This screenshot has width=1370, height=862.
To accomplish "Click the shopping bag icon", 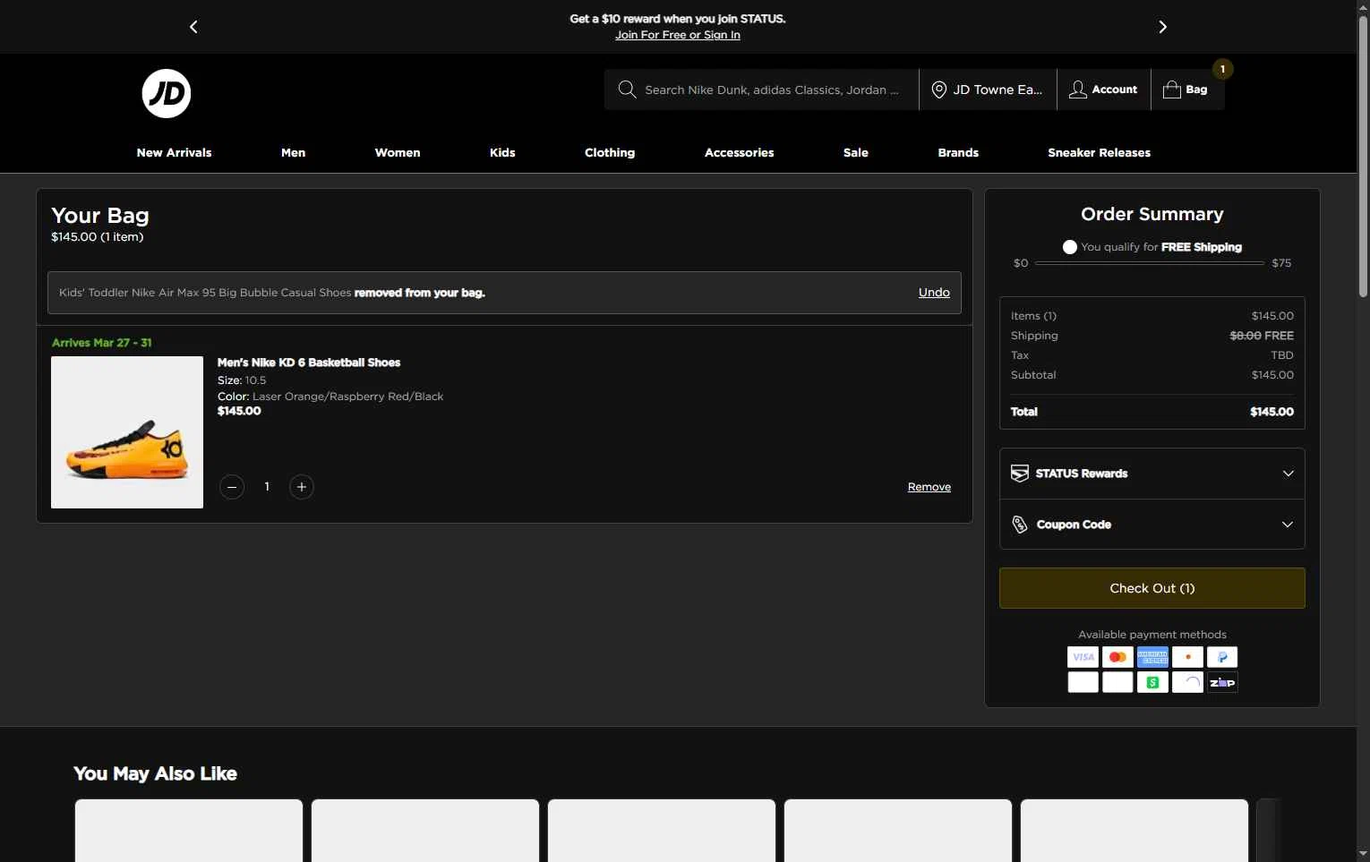I will tap(1171, 90).
